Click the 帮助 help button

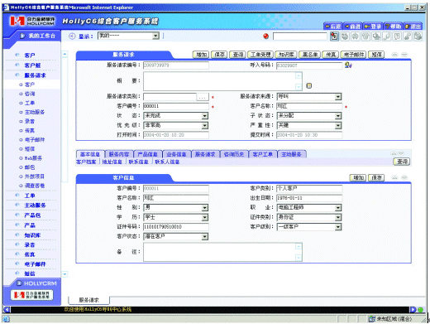(393, 27)
